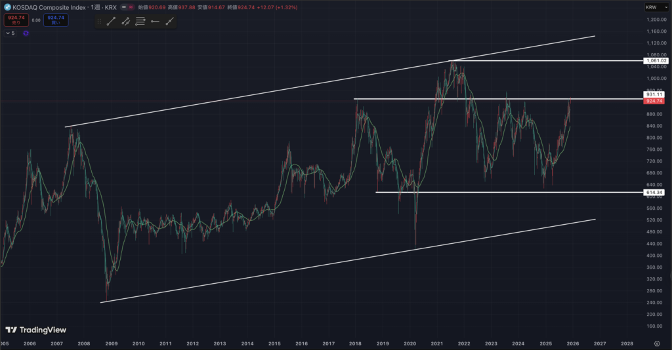Viewport: 672px width, 350px height.
Task: Click the 614.34 support level price label
Action: 656,192
